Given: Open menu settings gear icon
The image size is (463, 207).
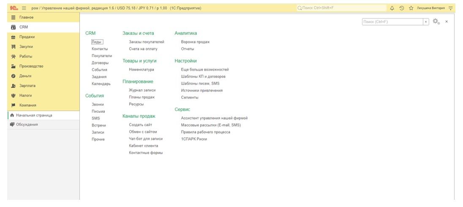Looking at the screenshot, I should [x=436, y=21].
